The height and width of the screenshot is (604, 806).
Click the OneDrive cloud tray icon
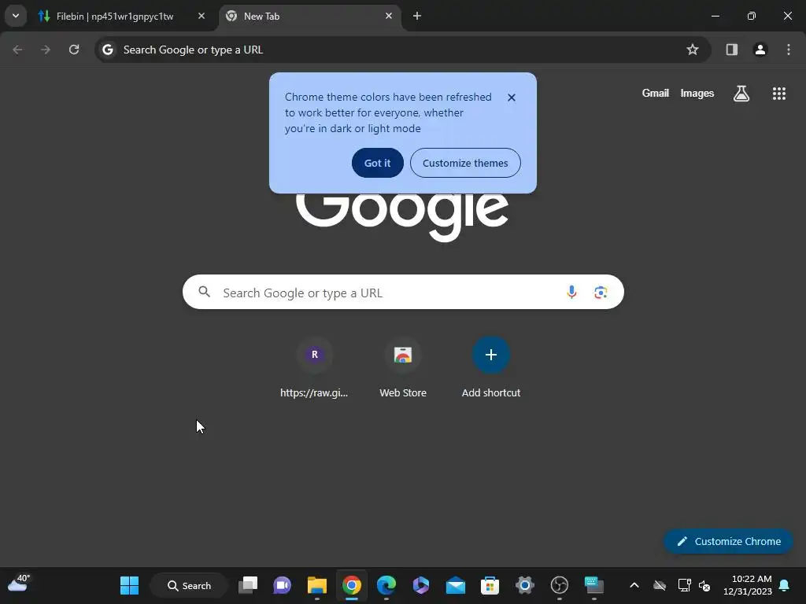tap(660, 585)
